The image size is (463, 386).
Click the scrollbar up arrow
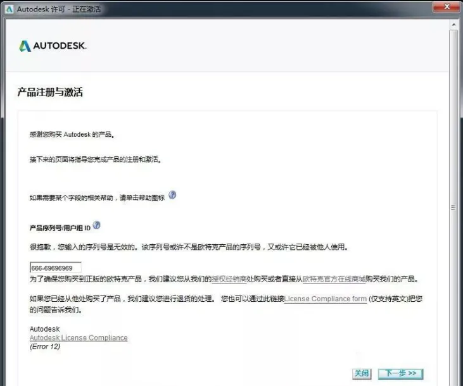pos(454,25)
